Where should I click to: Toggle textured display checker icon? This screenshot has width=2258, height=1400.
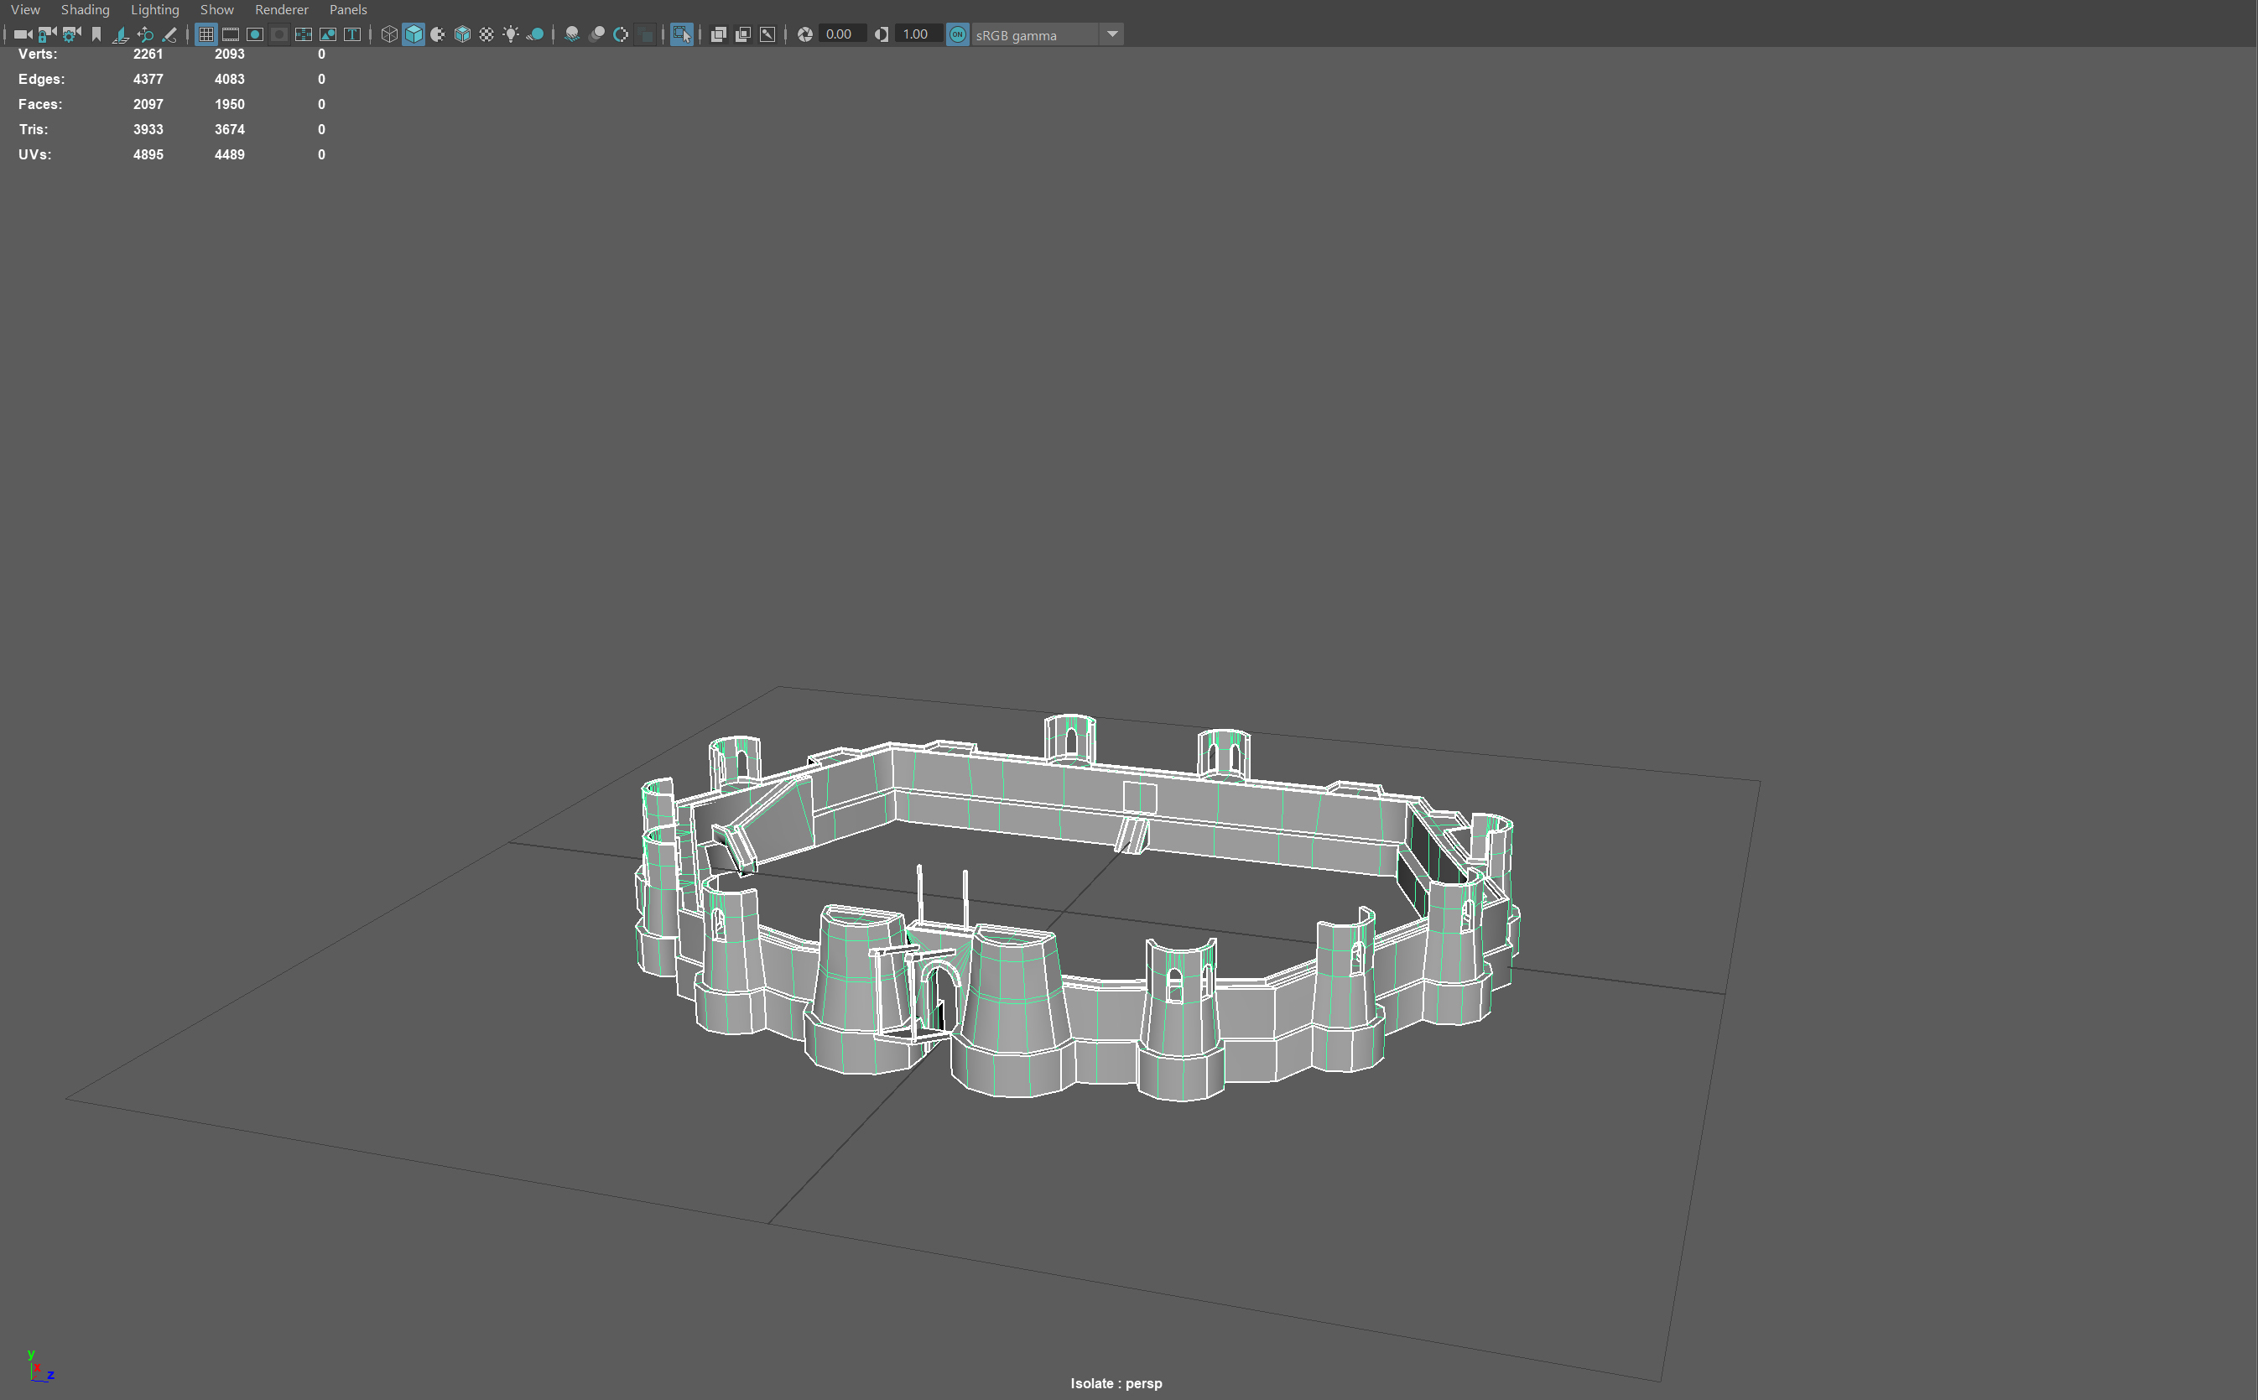[x=487, y=34]
